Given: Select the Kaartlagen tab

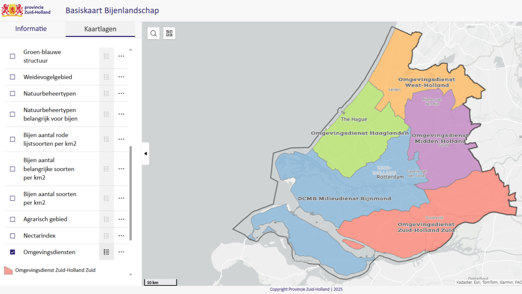Looking at the screenshot, I should coord(100,29).
